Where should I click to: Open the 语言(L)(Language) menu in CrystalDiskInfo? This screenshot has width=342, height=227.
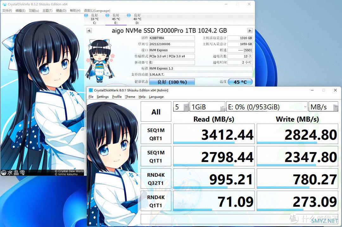pyautogui.click(x=97, y=10)
